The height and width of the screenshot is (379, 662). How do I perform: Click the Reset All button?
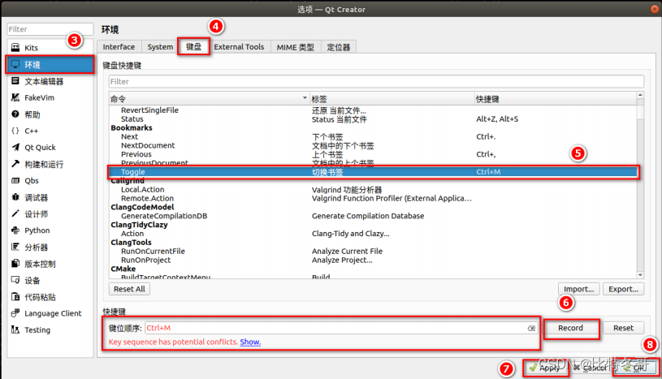(x=129, y=289)
